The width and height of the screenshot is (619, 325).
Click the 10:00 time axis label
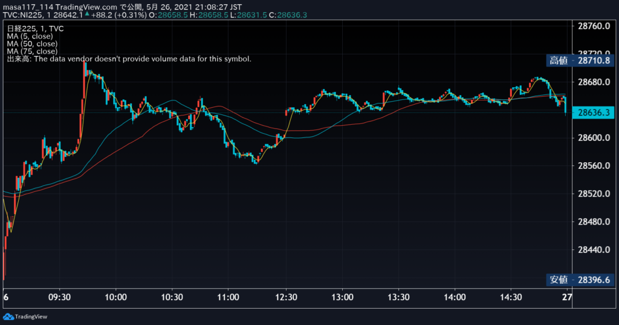pyautogui.click(x=115, y=297)
